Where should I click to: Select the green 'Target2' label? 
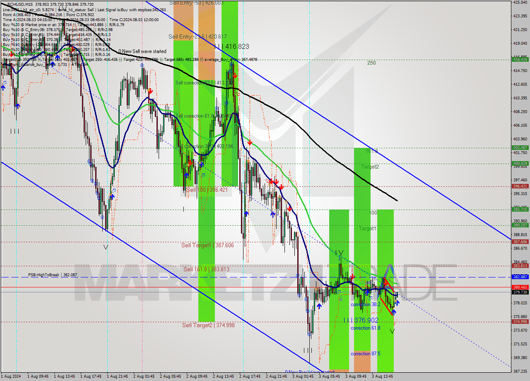point(370,167)
